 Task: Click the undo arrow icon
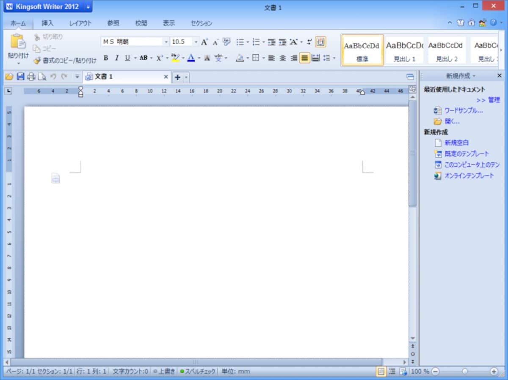tap(53, 77)
